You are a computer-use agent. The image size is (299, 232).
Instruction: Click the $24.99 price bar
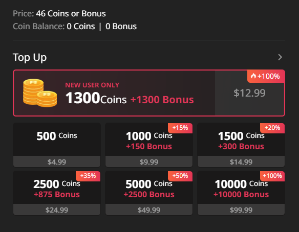point(57,210)
